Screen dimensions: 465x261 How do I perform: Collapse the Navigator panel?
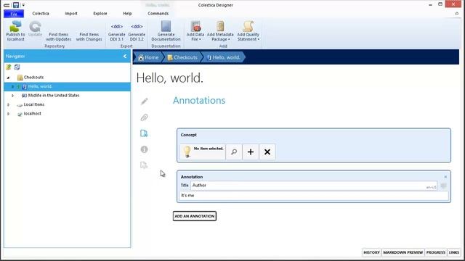pyautogui.click(x=125, y=57)
